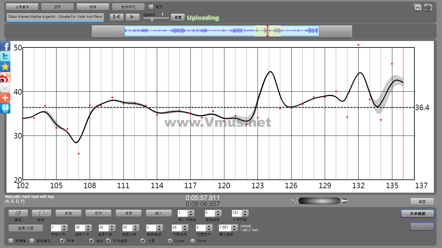Share via the Facebook sidebar icon
This screenshot has height=248, width=442.
point(6,46)
